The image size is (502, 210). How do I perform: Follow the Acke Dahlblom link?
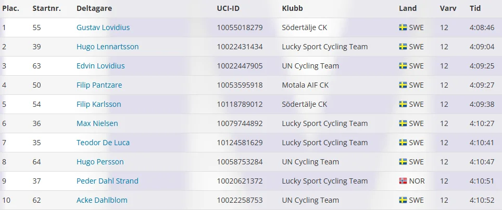click(102, 200)
